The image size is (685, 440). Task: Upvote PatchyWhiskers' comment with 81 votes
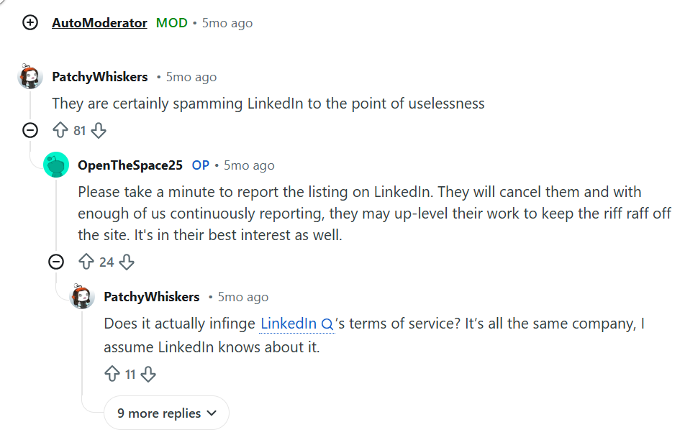(x=60, y=131)
